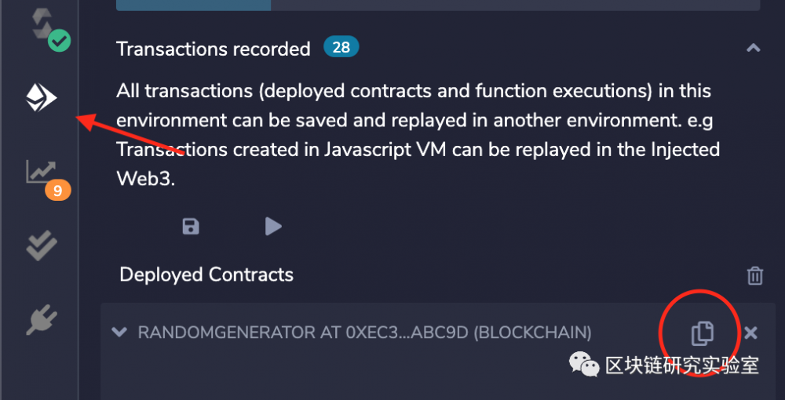
Task: Select the RANDOMGENERATOR AT 0XEC3...ABC9D label
Action: pyautogui.click(x=364, y=333)
